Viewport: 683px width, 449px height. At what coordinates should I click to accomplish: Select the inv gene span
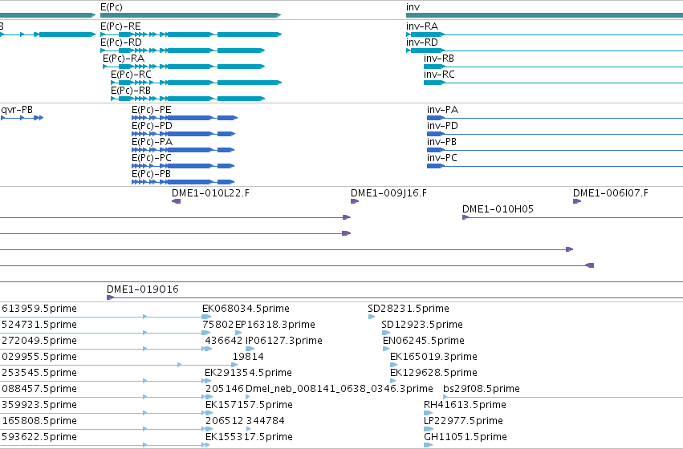[x=544, y=15]
